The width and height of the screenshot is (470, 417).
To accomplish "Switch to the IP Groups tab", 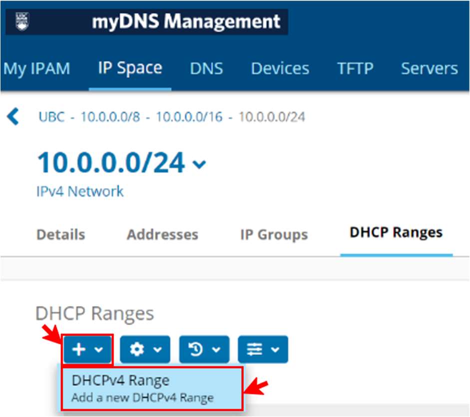I will [274, 234].
